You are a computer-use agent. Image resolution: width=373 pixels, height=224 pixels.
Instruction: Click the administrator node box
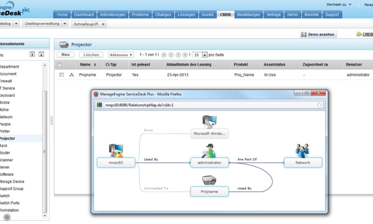(210, 163)
